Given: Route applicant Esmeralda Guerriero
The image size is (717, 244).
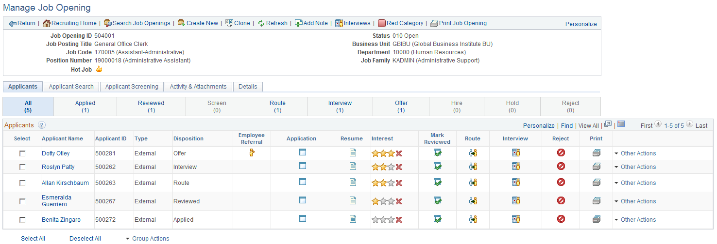Looking at the screenshot, I should (473, 201).
